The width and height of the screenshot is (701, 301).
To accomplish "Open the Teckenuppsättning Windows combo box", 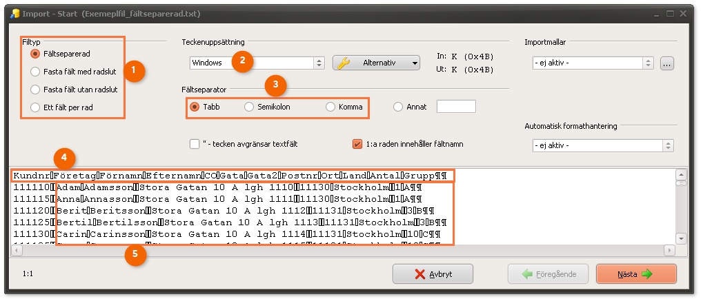I will pyautogui.click(x=257, y=63).
